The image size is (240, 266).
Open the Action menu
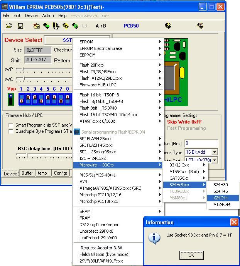click(48, 15)
